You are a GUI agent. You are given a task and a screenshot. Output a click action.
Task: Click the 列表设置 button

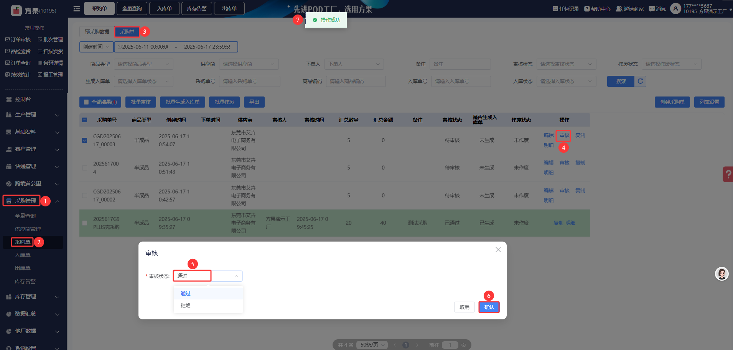(709, 102)
